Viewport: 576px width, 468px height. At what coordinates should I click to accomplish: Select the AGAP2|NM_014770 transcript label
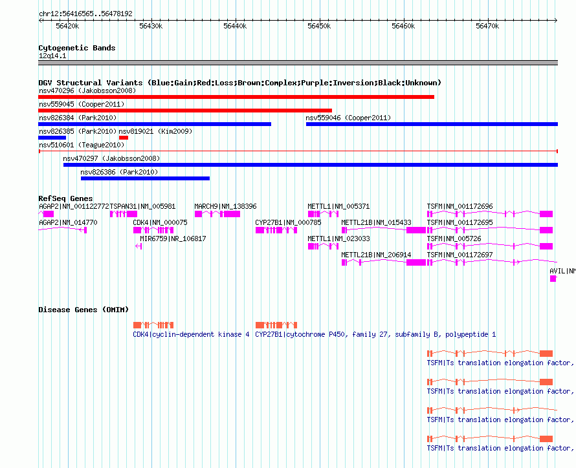68,222
